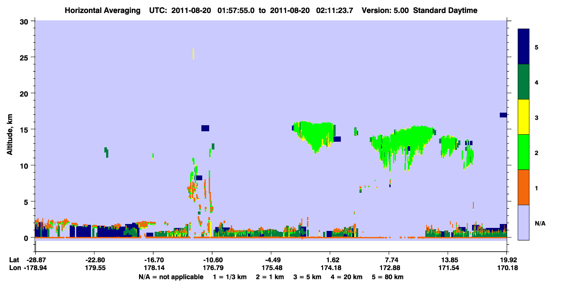The width and height of the screenshot is (563, 289).
Task: Click the bright green level 2 color swatch
Action: coord(524,152)
